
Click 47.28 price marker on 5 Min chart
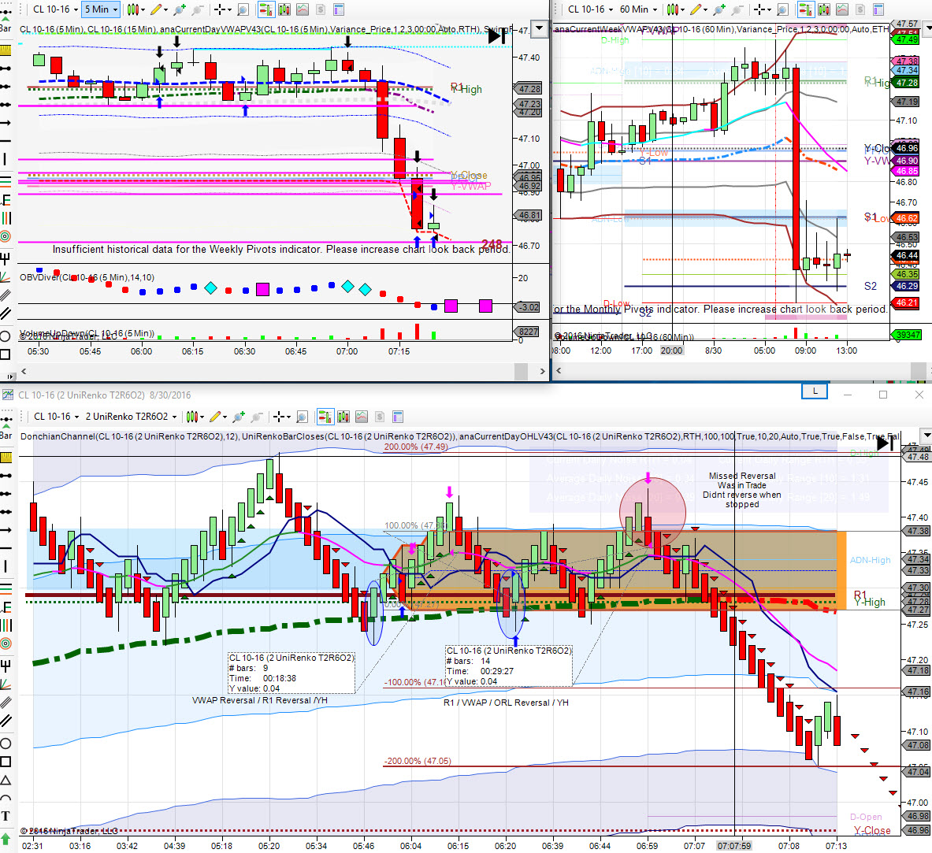tap(529, 89)
